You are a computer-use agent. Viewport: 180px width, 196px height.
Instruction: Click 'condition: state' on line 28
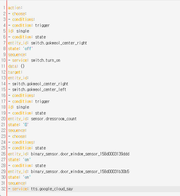(x=29, y=166)
